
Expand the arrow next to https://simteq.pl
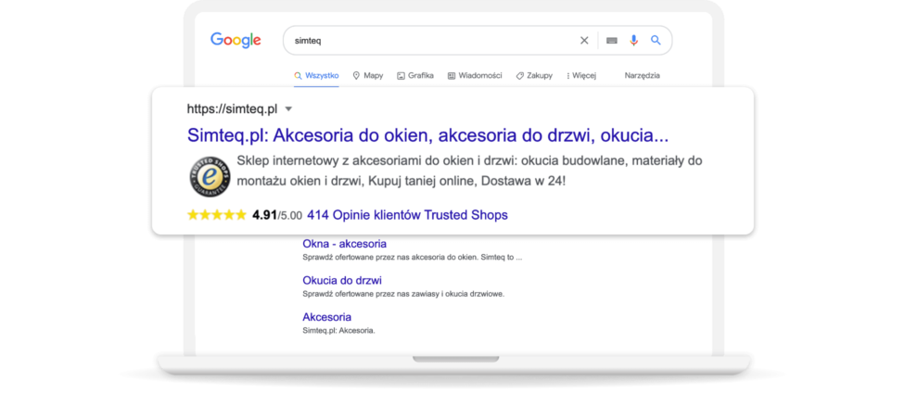tap(289, 108)
